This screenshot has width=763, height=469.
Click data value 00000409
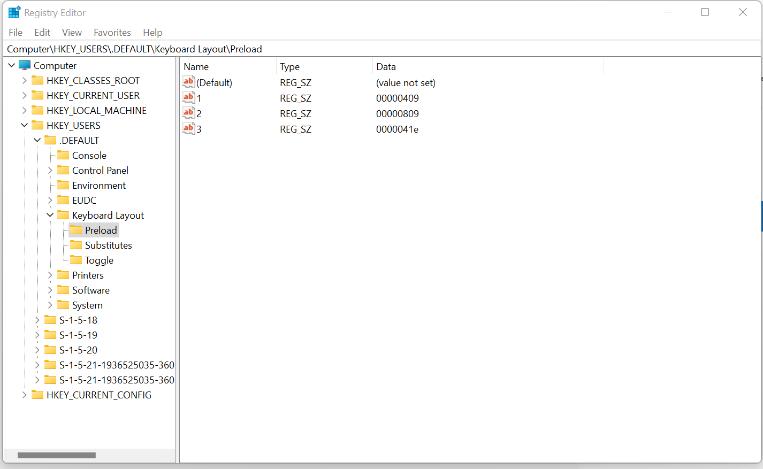coord(398,98)
